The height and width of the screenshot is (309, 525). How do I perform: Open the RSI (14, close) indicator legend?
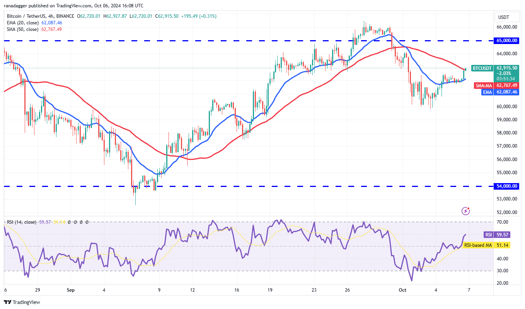[x=22, y=222]
